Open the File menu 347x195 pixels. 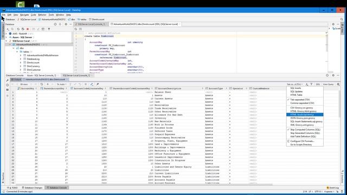point(4,15)
